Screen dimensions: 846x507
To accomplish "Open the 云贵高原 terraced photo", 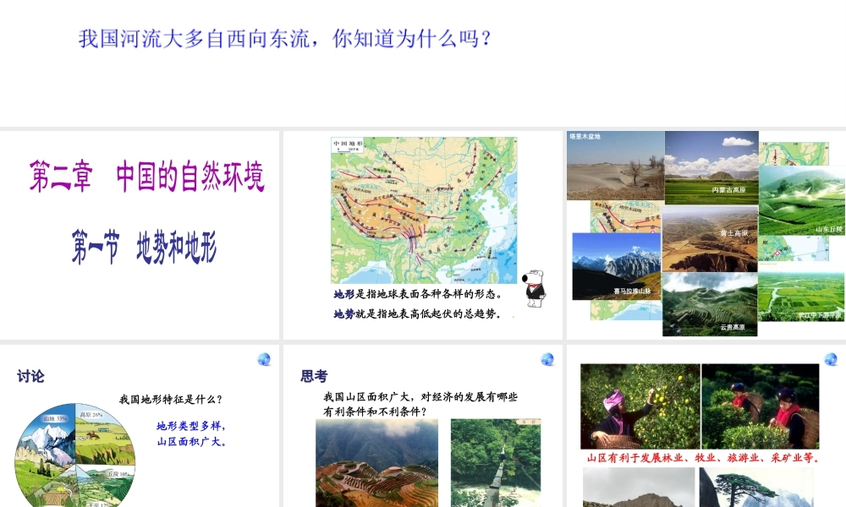I will click(710, 304).
